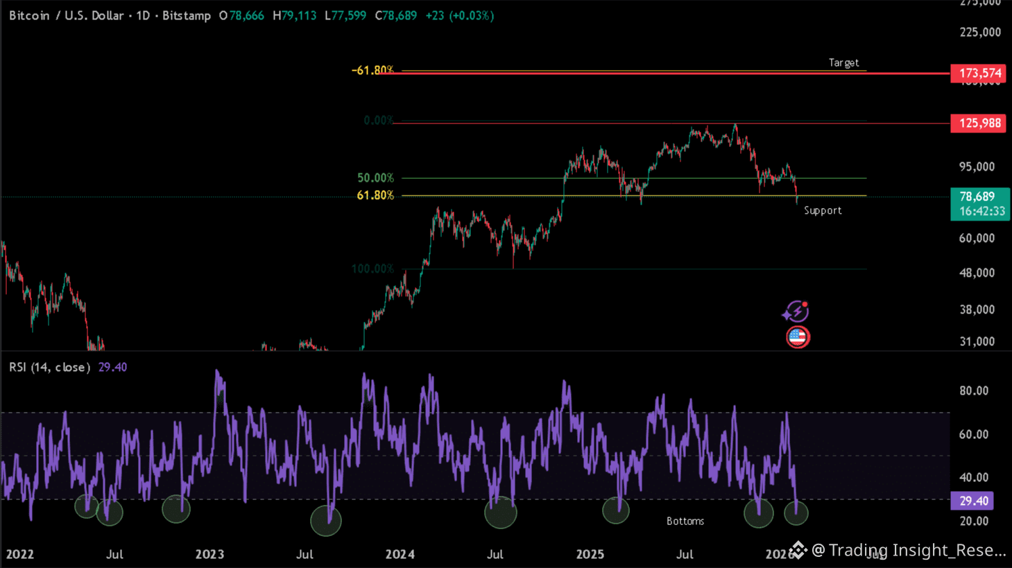Click the 20.00 RSI axis value
The width and height of the screenshot is (1012, 568).
(974, 521)
